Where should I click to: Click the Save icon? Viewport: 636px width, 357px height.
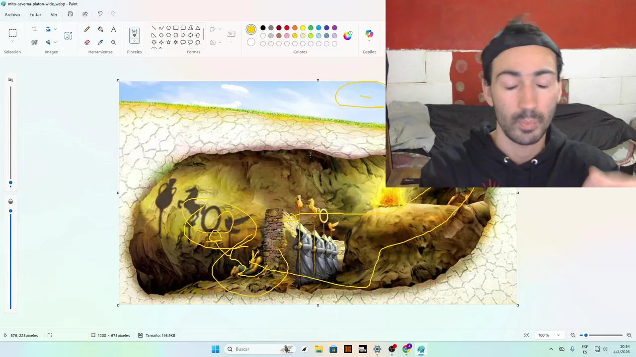point(70,14)
